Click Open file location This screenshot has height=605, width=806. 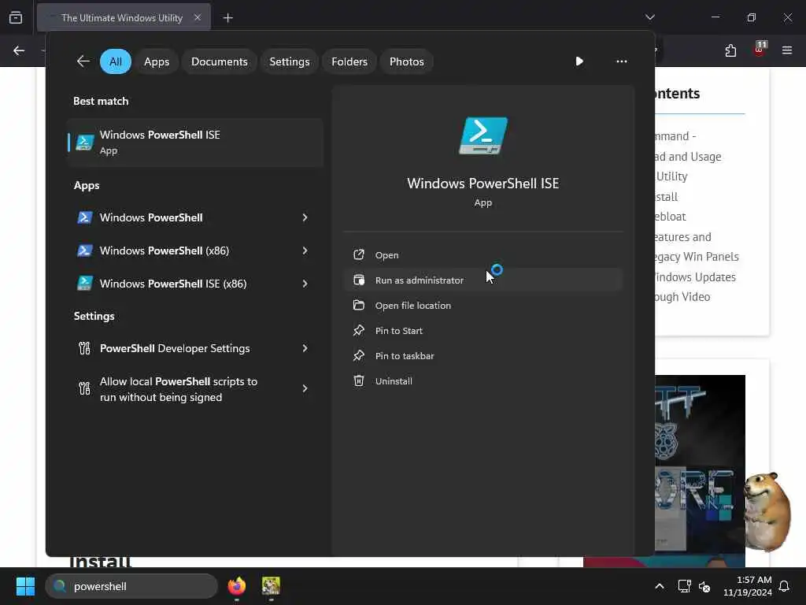tap(483, 306)
